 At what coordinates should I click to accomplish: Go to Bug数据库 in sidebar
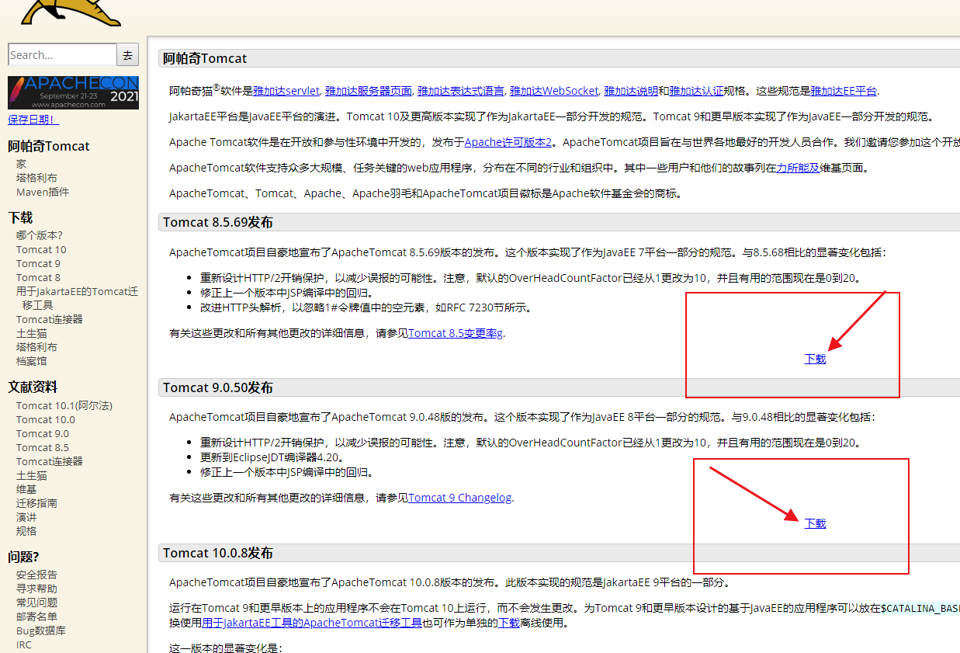click(41, 630)
